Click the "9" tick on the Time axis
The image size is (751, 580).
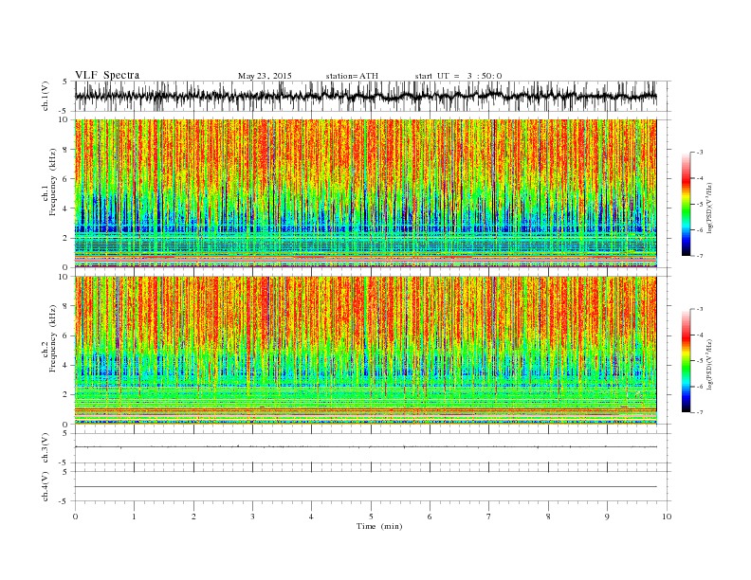coord(607,517)
